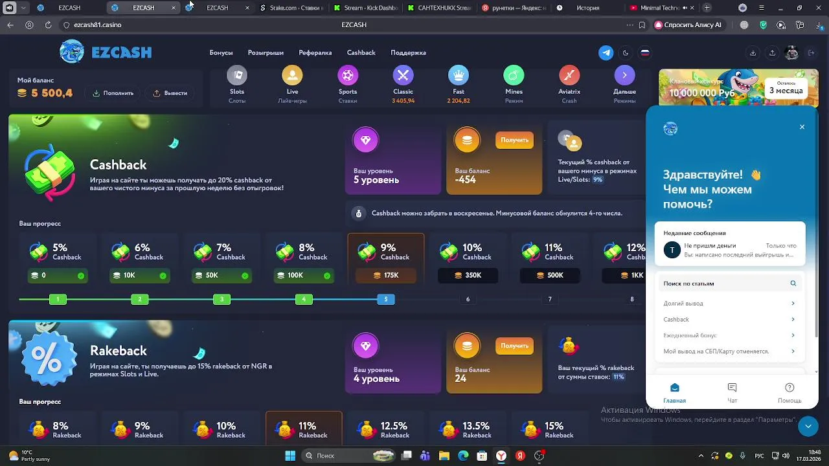
Task: Reload the page with refresh icon
Action: coord(48,25)
